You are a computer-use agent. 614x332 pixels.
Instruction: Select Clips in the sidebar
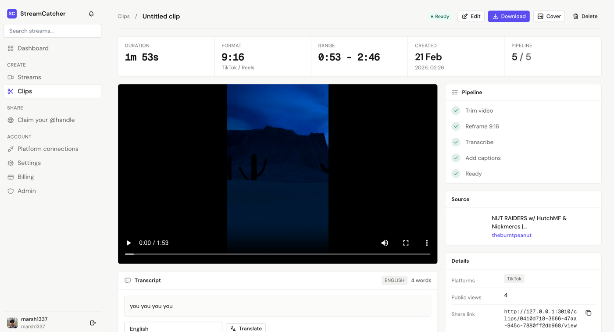point(52,91)
